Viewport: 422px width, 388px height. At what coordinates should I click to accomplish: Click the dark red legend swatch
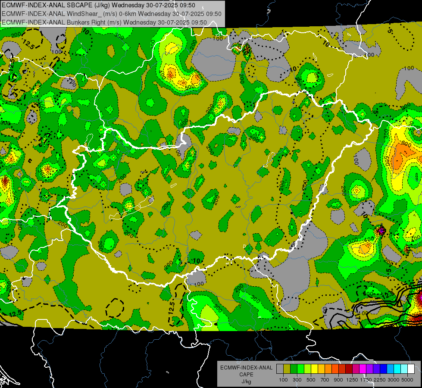pos(349,369)
